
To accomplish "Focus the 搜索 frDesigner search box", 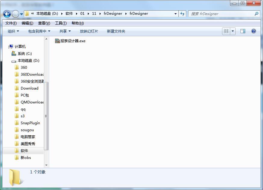I will click(224, 14).
